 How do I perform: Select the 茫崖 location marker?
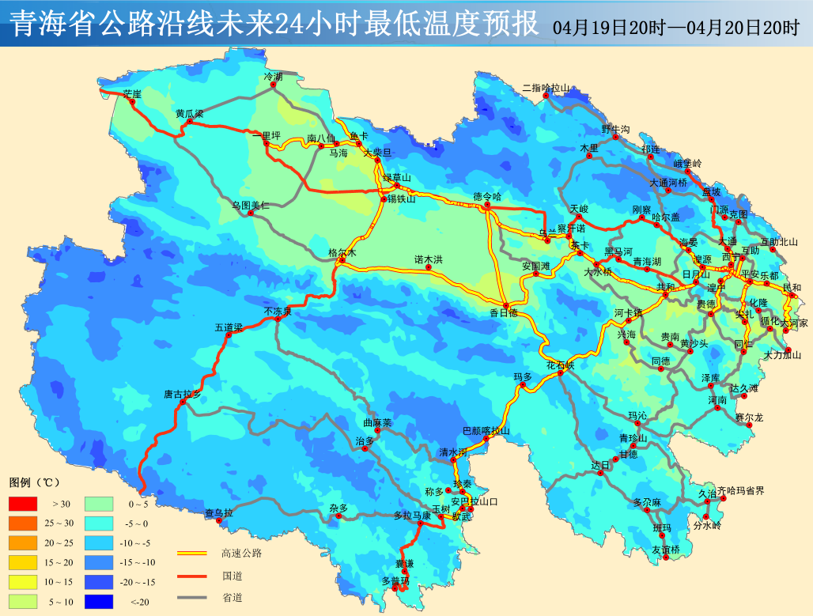pos(131,102)
